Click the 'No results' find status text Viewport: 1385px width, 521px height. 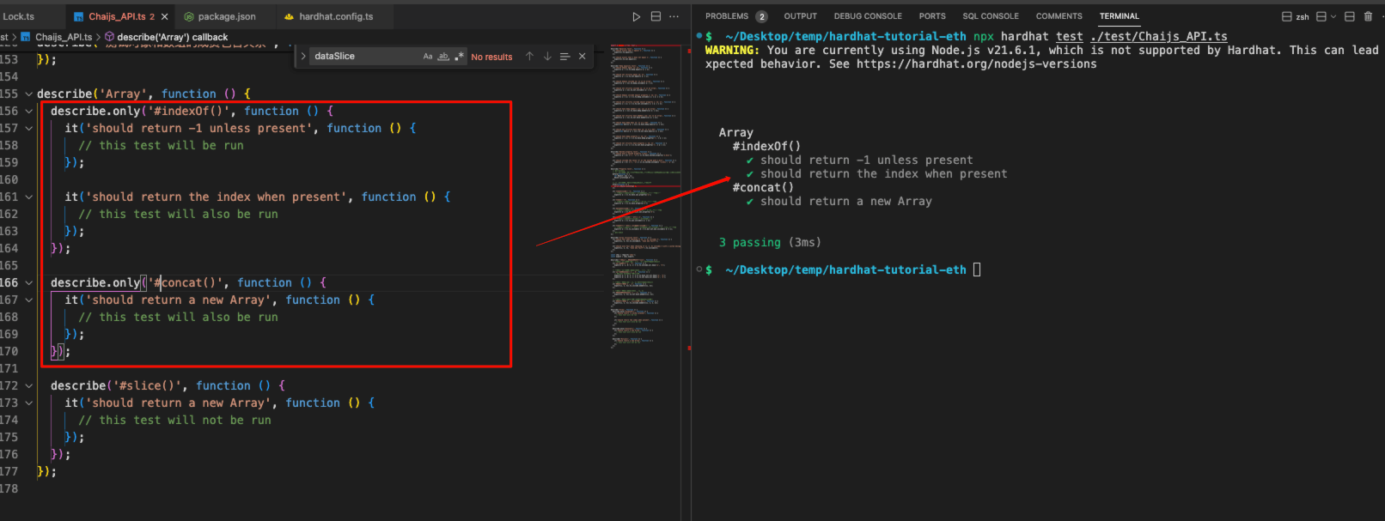point(491,57)
